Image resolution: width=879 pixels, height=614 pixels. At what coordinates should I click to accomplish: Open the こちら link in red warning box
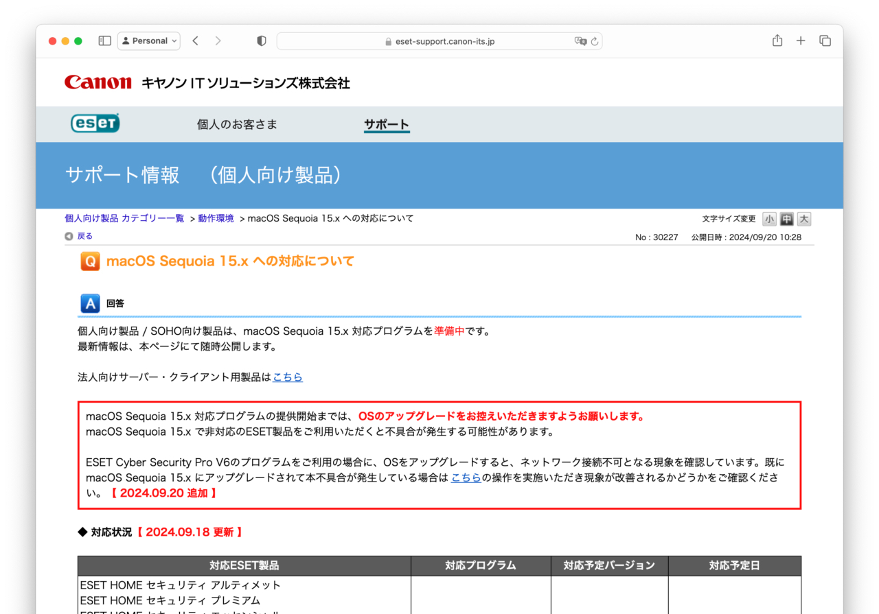[x=466, y=477]
